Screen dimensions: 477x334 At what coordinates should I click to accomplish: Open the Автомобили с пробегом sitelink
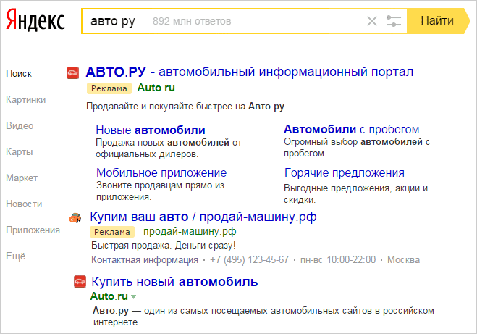[x=351, y=130]
